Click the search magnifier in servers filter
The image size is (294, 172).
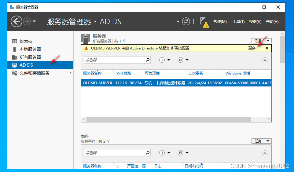tap(148, 60)
